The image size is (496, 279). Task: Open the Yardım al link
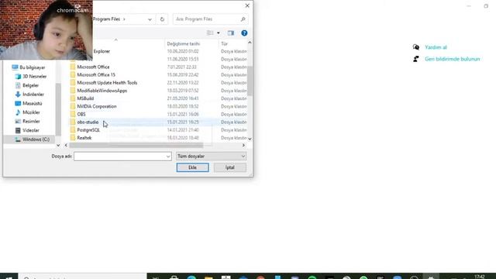436,47
